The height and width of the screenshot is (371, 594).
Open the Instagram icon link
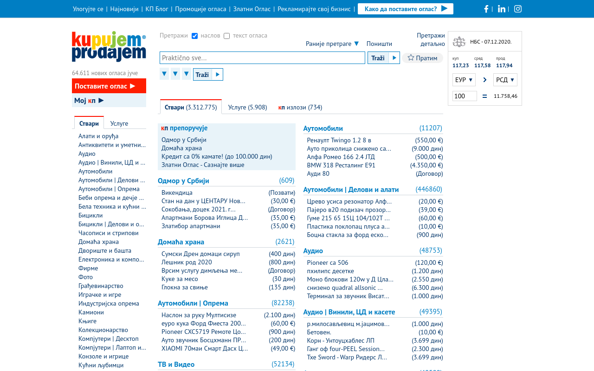click(x=518, y=9)
